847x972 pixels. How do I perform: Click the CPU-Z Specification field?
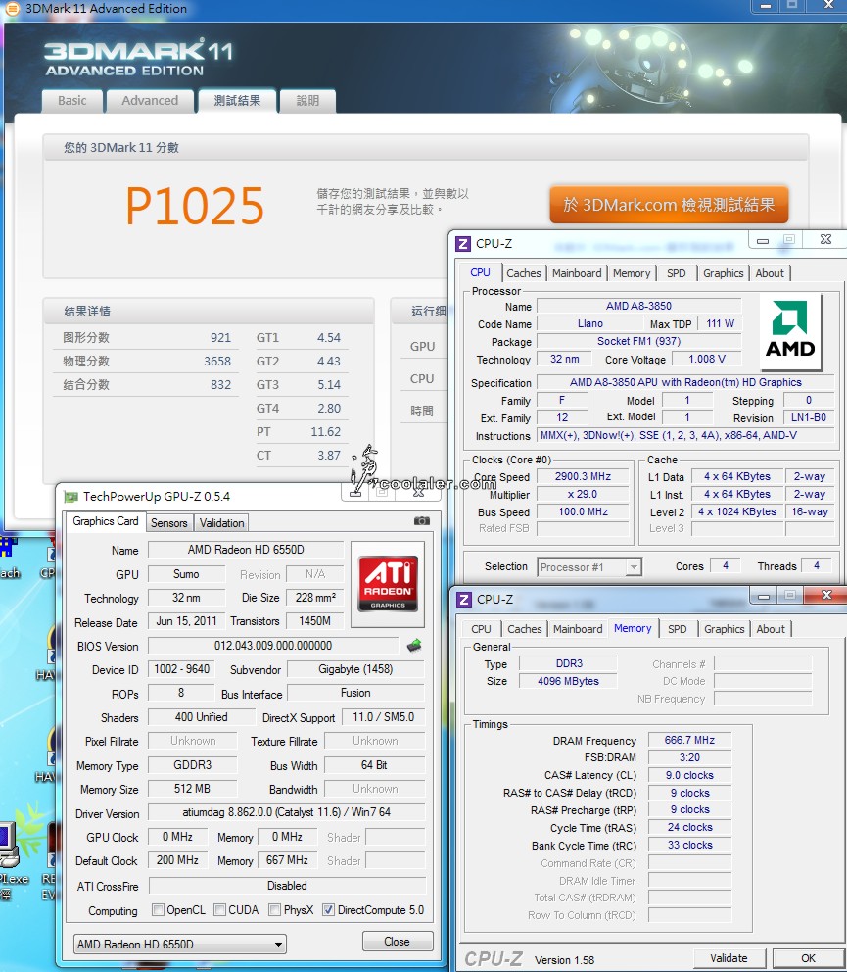click(685, 383)
